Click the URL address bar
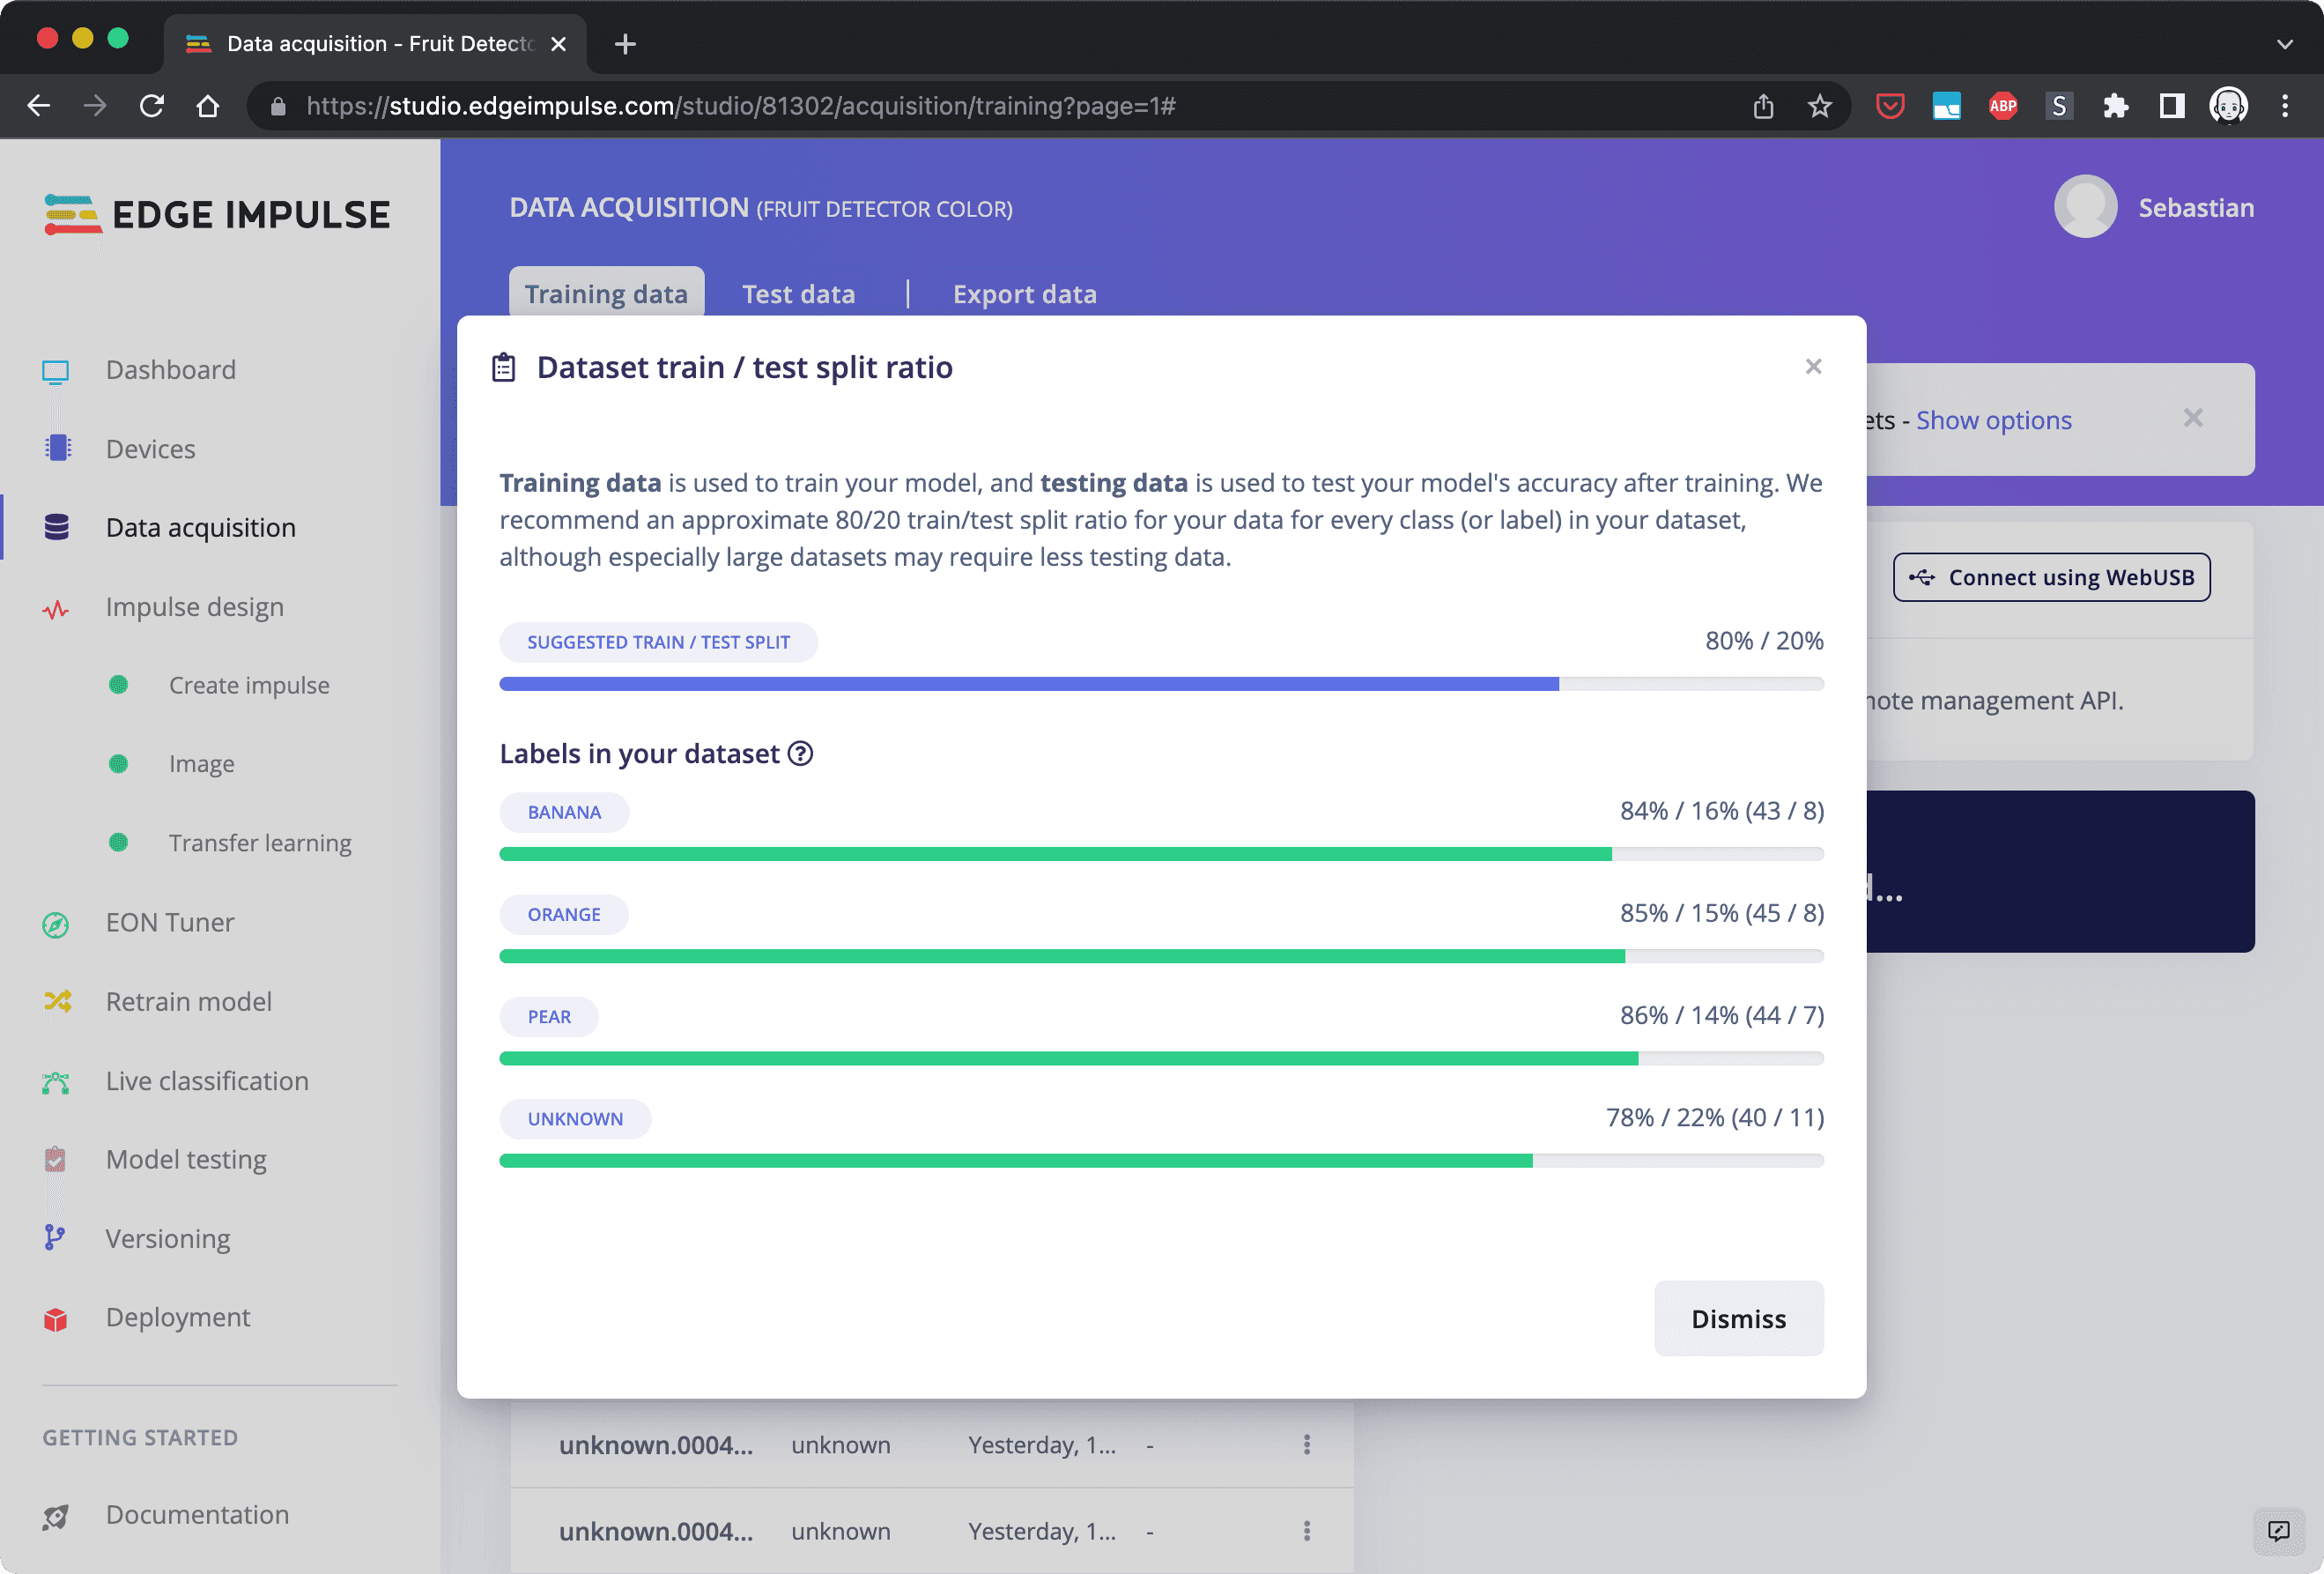The image size is (2324, 1574). click(740, 106)
